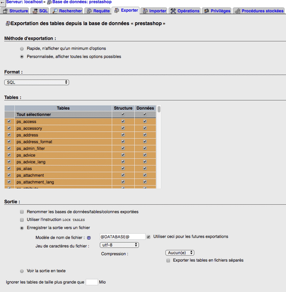Click the Importer tab icon
The height and width of the screenshot is (292, 286).
click(x=145, y=11)
